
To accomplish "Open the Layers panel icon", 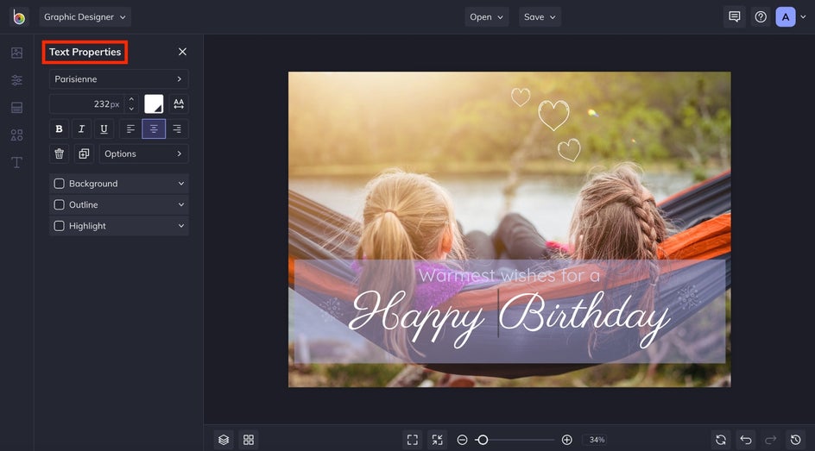I will (224, 440).
